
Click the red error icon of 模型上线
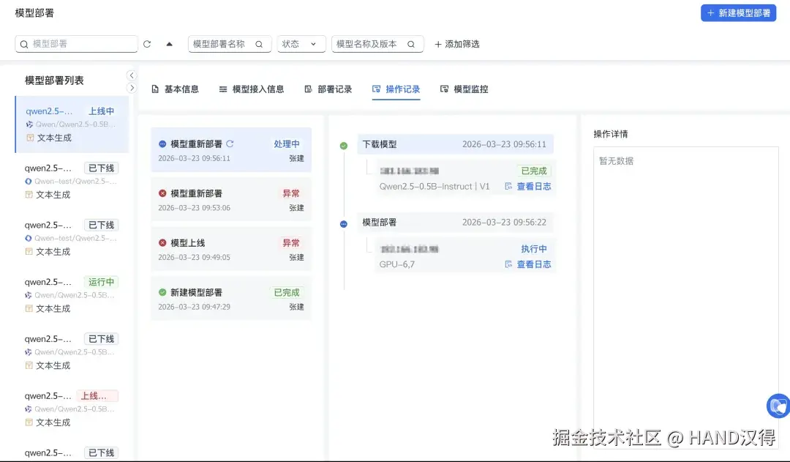(162, 242)
